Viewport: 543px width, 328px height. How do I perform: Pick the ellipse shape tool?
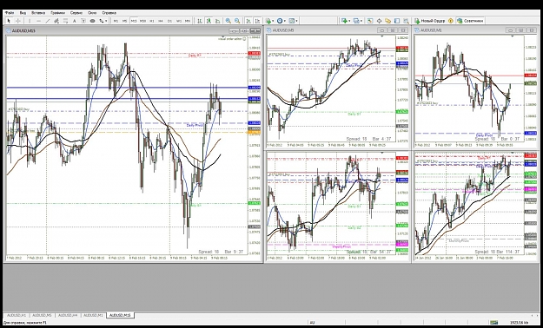point(92,21)
